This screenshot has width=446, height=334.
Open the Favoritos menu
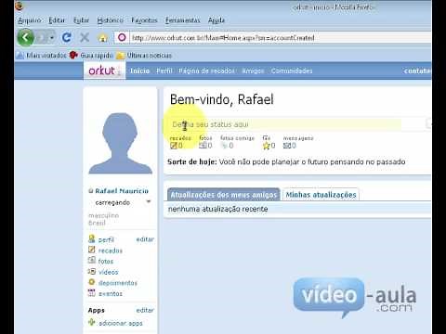pos(144,20)
